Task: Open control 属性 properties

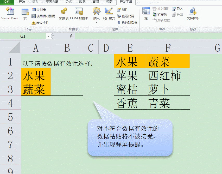Action: click(123, 9)
